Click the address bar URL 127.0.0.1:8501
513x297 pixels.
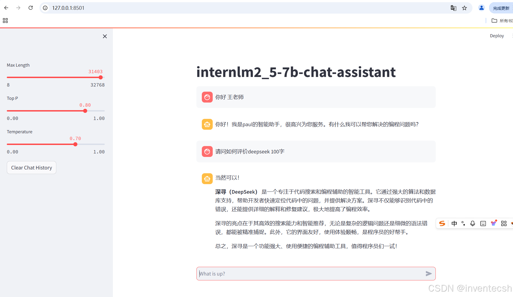(x=68, y=8)
